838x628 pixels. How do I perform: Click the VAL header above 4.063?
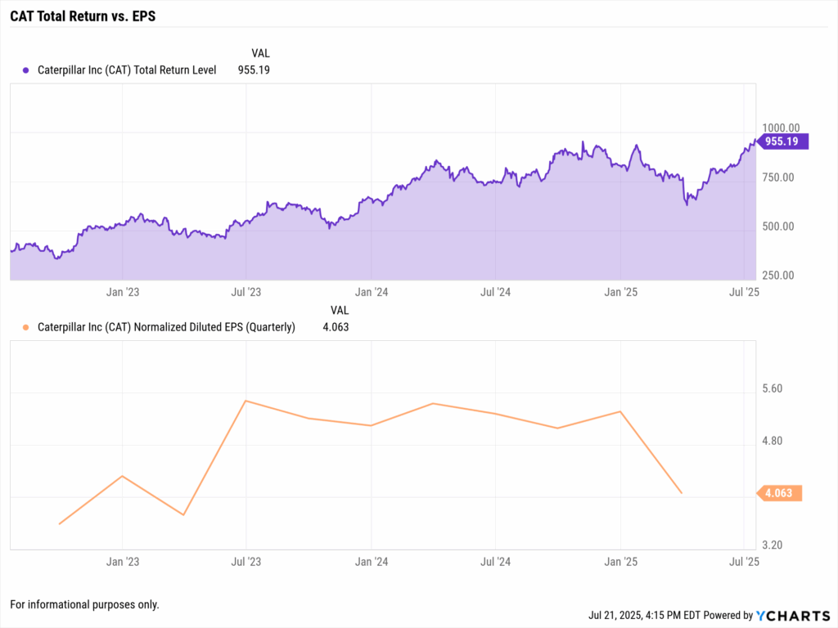(x=340, y=310)
